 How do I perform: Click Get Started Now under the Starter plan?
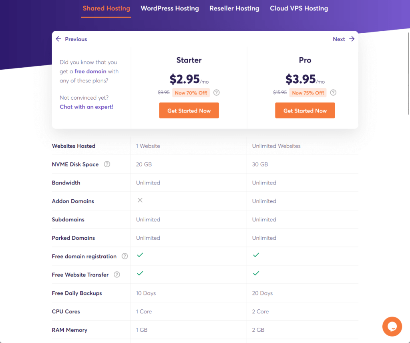pos(189,110)
